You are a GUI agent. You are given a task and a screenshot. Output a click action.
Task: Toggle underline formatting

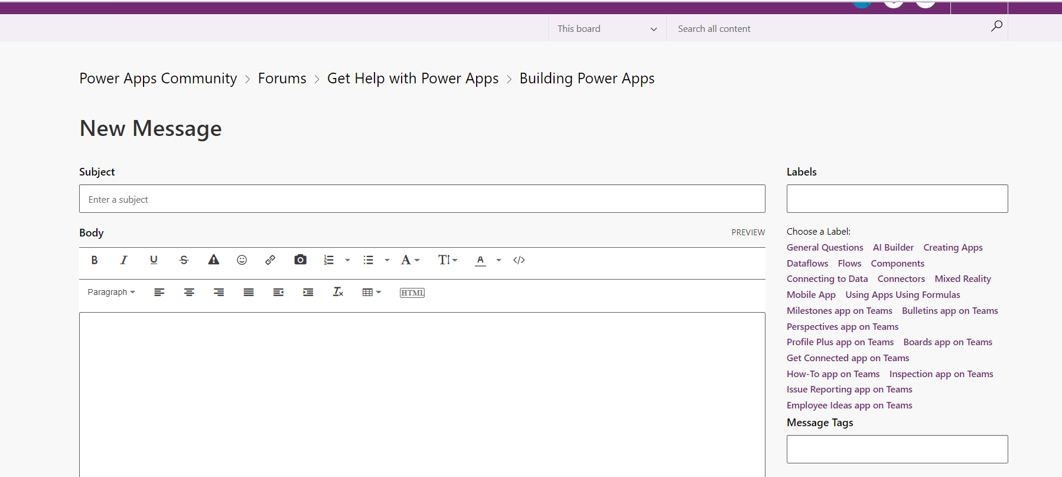pyautogui.click(x=154, y=260)
